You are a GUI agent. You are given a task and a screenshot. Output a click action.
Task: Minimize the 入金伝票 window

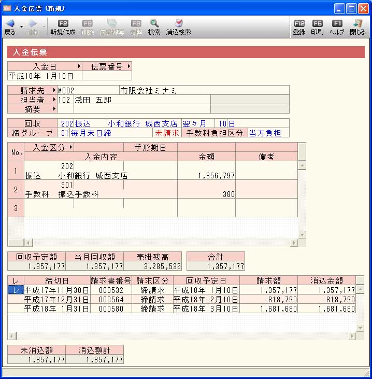tap(339, 9)
